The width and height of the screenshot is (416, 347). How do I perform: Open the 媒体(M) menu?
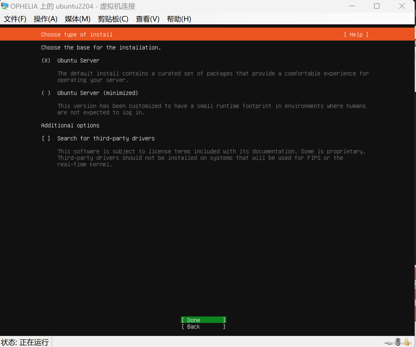click(x=78, y=19)
